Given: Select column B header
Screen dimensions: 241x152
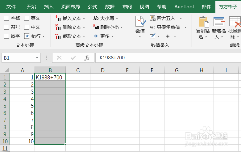Looking at the screenshot, I should 50,70.
